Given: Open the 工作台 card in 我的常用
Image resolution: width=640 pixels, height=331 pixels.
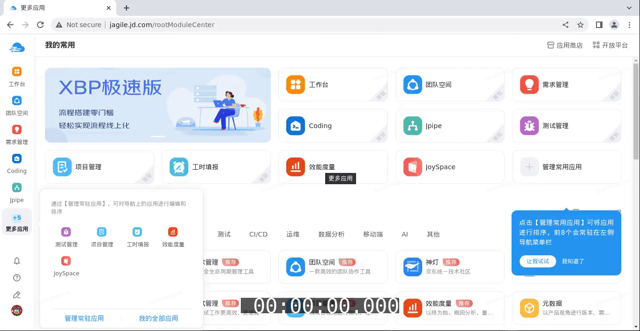Looking at the screenshot, I should point(333,85).
